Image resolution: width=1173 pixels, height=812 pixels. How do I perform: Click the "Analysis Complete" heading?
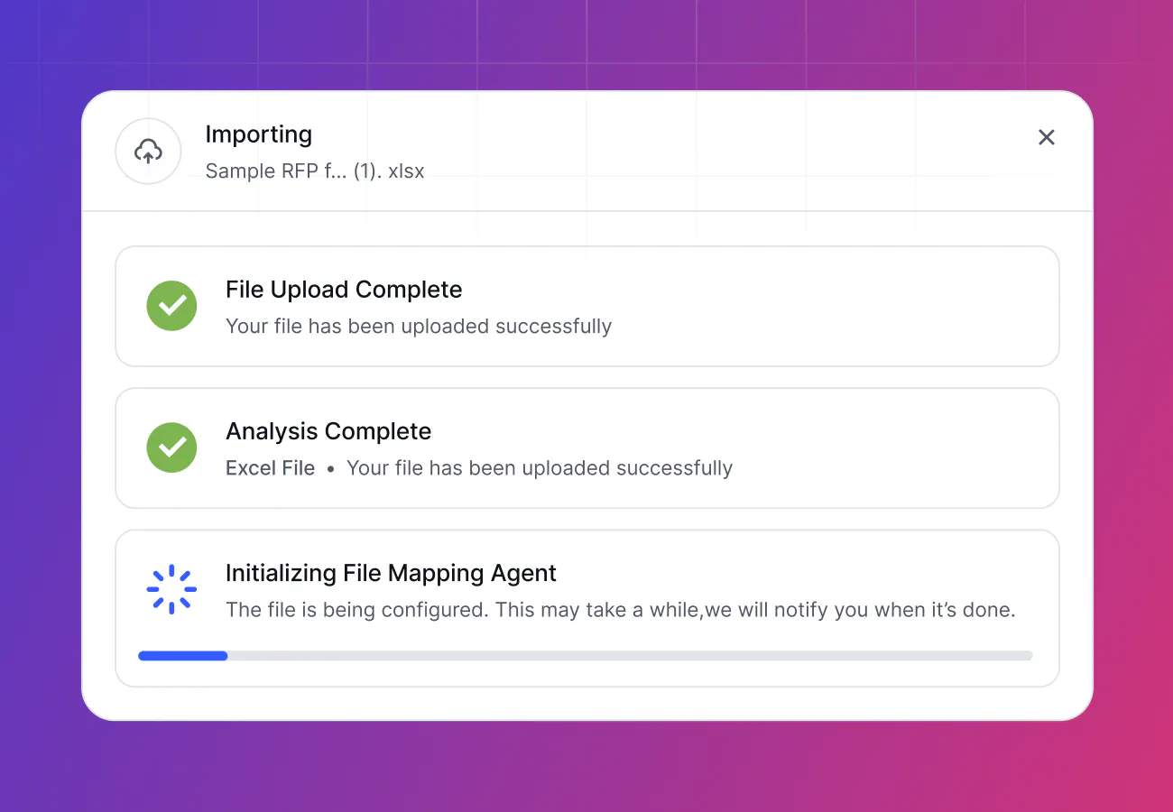(328, 431)
